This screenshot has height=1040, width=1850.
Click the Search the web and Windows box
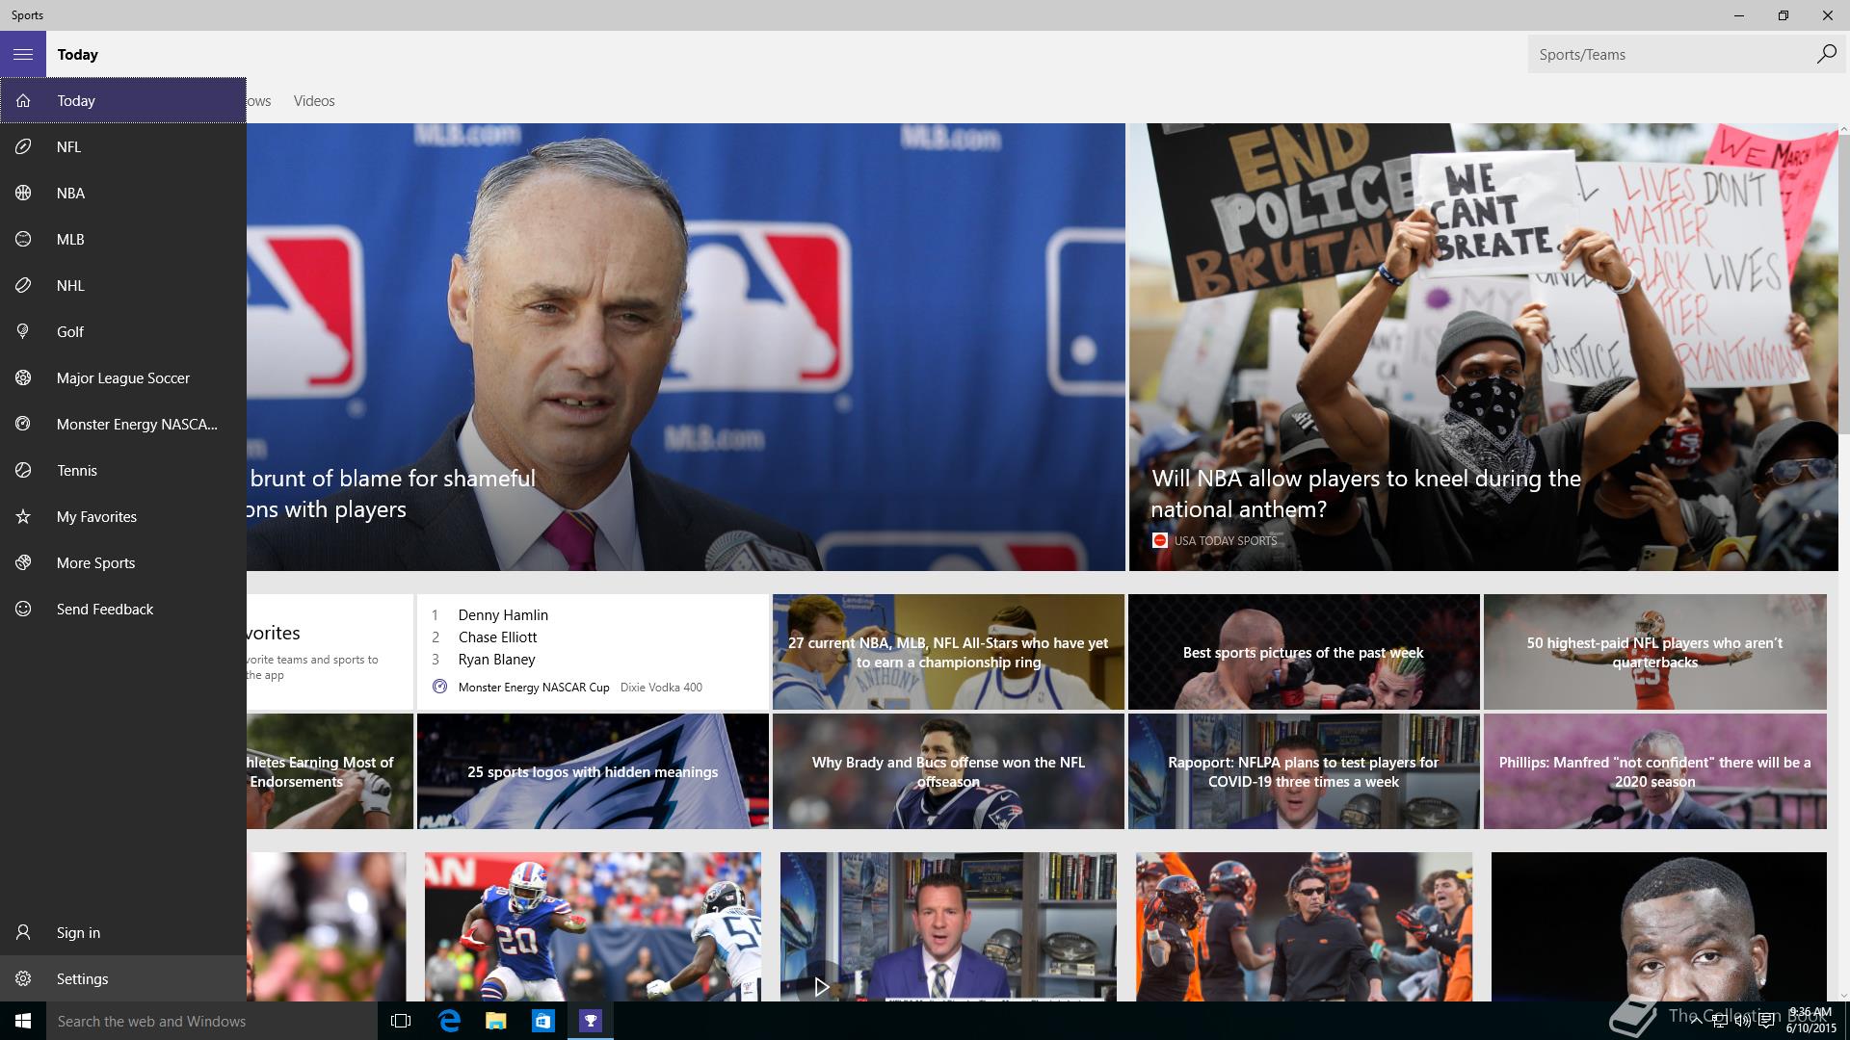pos(210,1021)
